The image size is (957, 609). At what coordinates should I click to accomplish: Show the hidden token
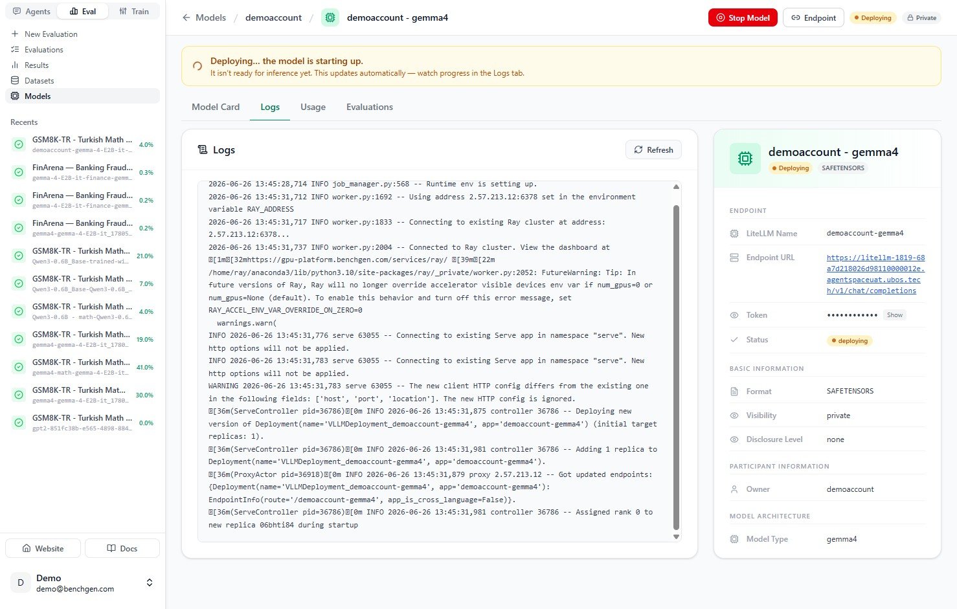(x=895, y=315)
